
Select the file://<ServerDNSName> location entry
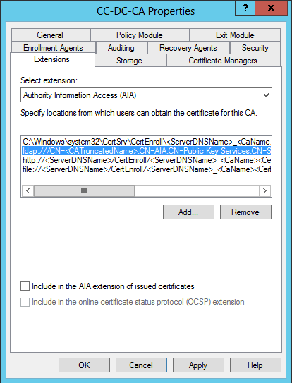point(147,169)
